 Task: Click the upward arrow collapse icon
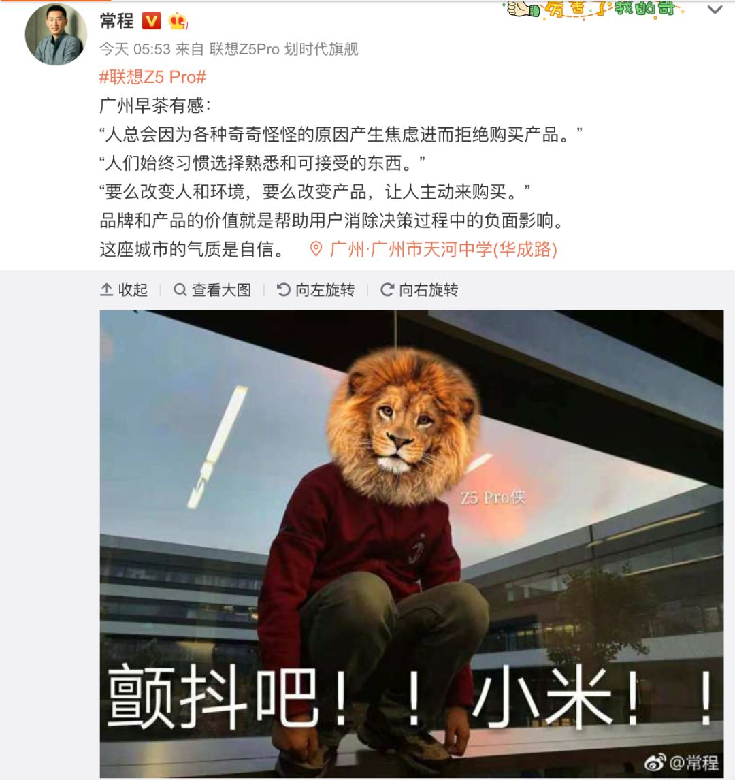[x=106, y=289]
